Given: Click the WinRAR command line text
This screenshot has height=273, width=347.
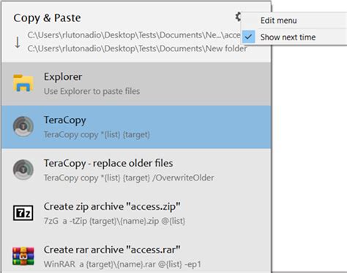Looking at the screenshot, I should [x=122, y=264].
